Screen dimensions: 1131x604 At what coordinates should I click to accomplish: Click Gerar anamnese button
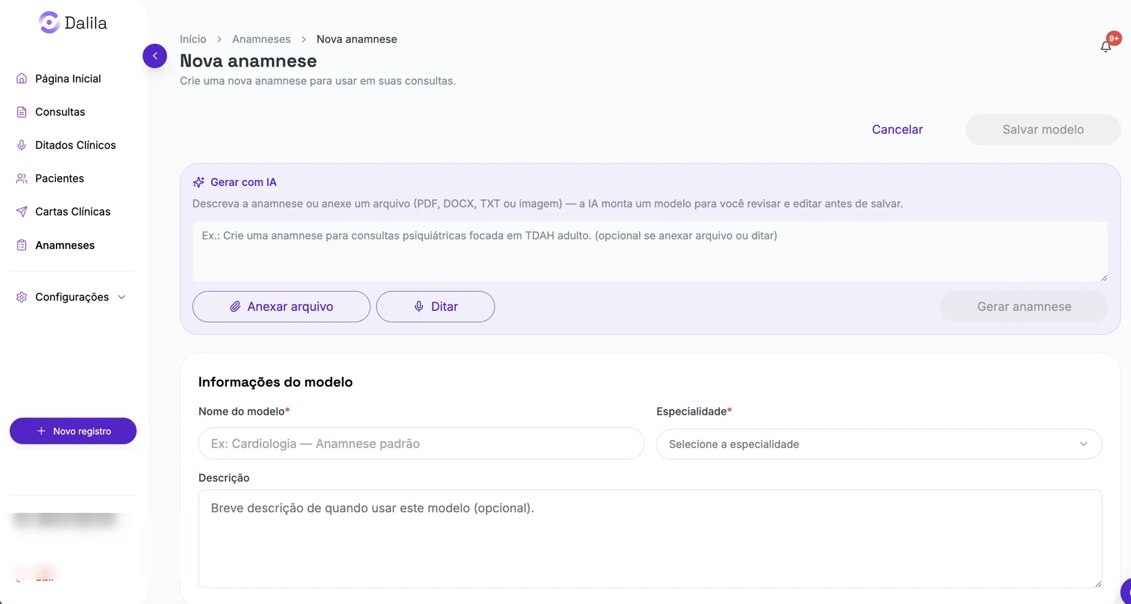(x=1024, y=307)
